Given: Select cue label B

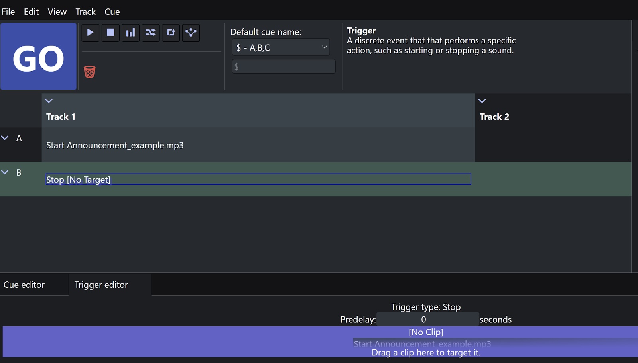Looking at the screenshot, I should click(19, 172).
